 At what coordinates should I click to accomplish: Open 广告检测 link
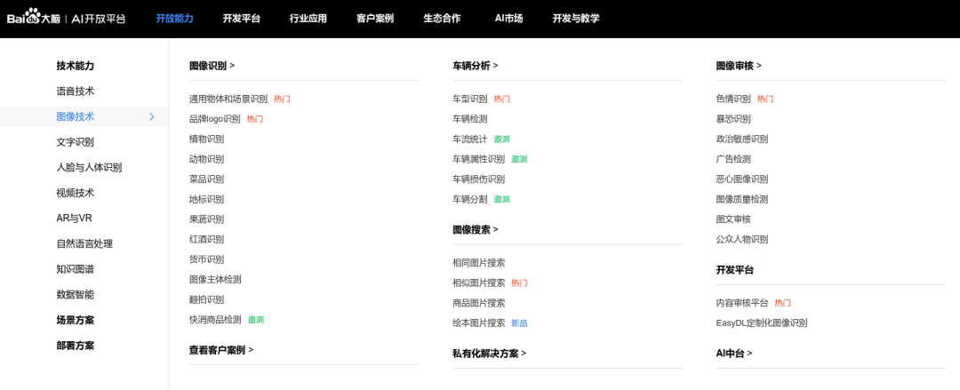733,159
